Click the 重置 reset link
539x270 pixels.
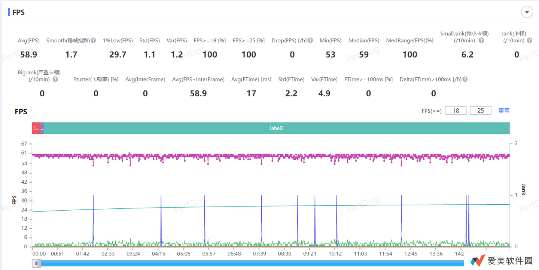point(504,111)
